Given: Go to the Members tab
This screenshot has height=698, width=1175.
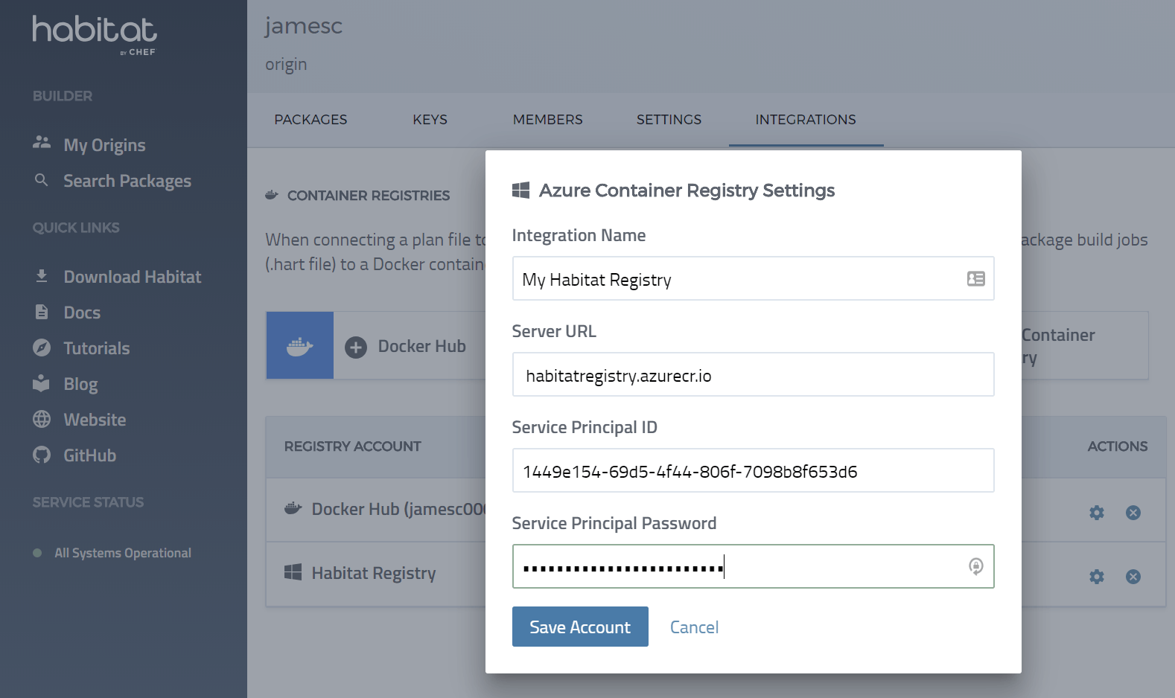Looking at the screenshot, I should tap(547, 120).
